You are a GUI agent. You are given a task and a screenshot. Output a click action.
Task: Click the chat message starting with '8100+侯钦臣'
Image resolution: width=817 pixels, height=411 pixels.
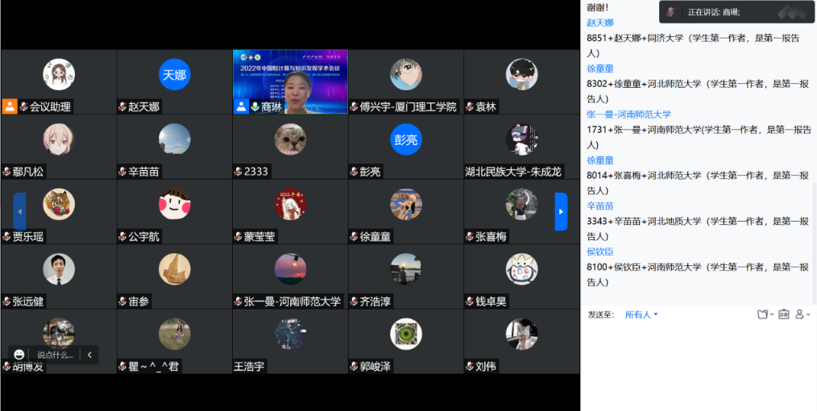pyautogui.click(x=699, y=275)
